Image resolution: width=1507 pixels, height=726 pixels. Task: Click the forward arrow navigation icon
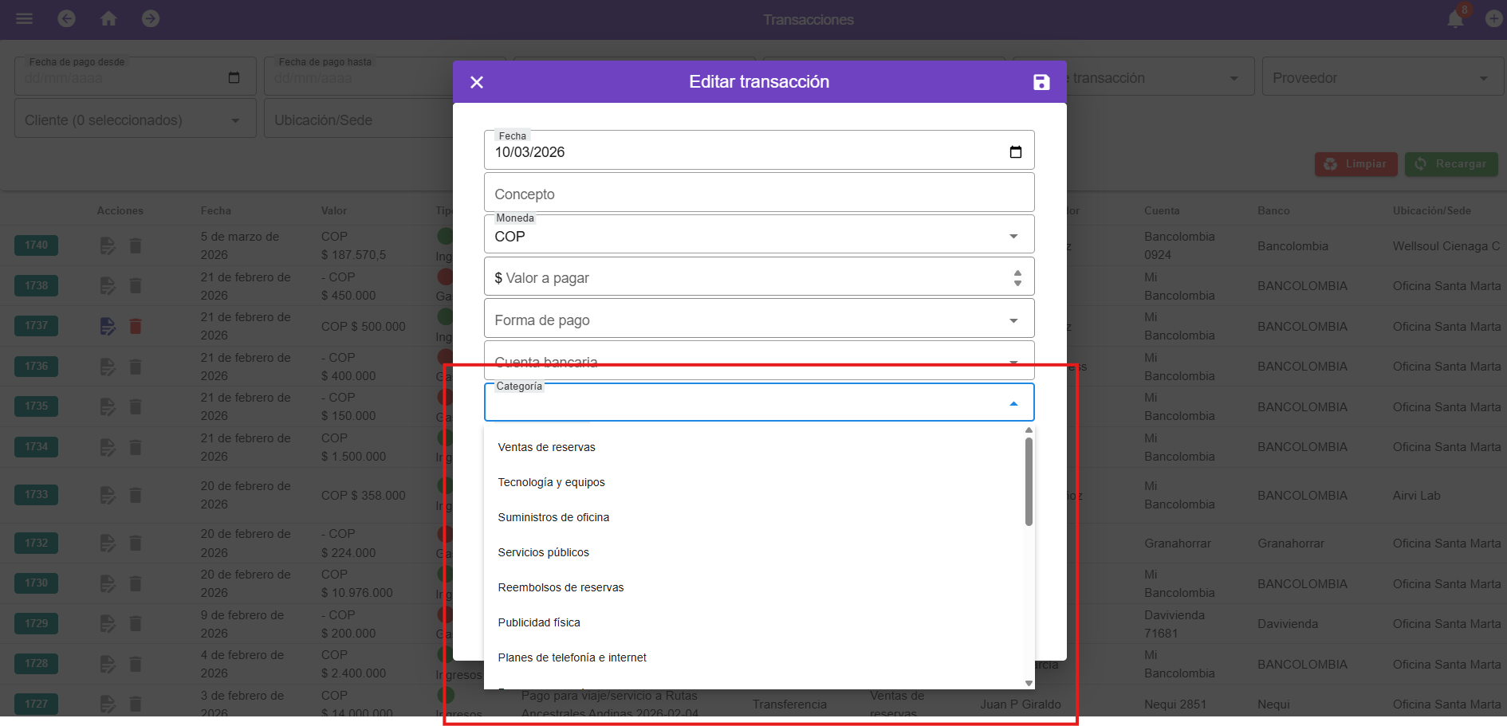pyautogui.click(x=151, y=18)
